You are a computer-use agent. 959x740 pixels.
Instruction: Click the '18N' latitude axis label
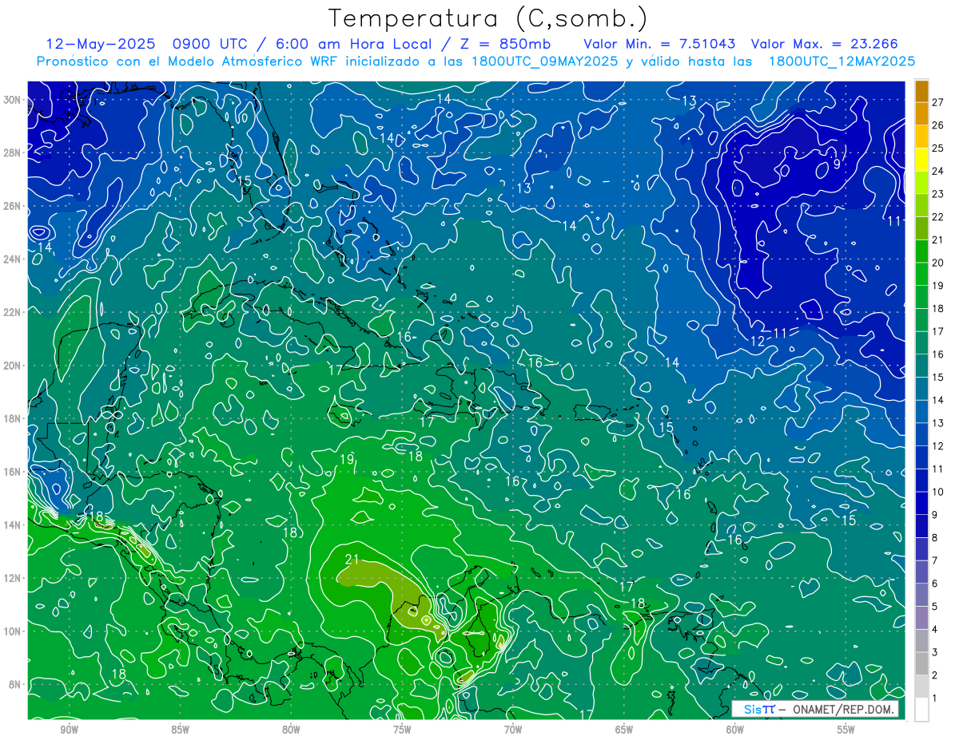pyautogui.click(x=12, y=418)
